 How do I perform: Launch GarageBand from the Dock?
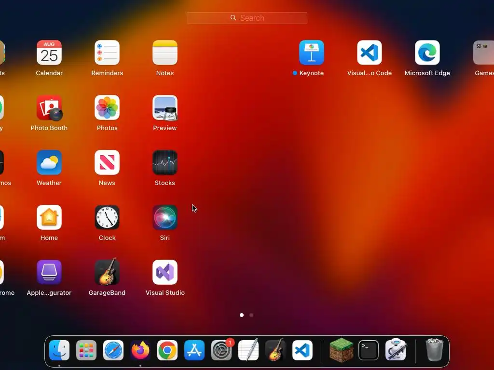(275, 350)
